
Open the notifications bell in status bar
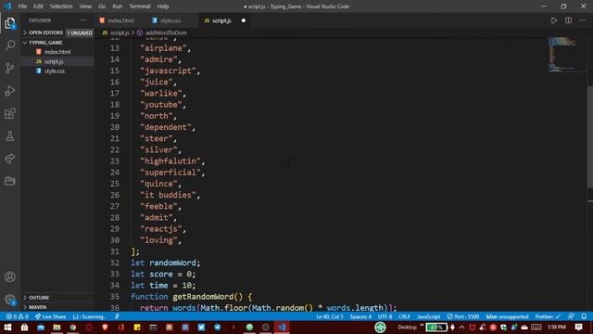584,316
